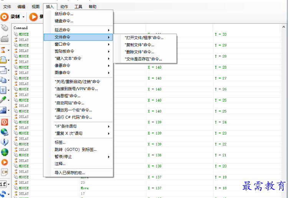This screenshot has width=289, height=198.
Task: Click the image command picture icon in sidebar
Action: click(3, 110)
